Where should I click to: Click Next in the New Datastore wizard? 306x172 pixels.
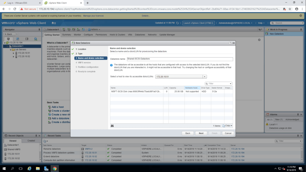201,133
